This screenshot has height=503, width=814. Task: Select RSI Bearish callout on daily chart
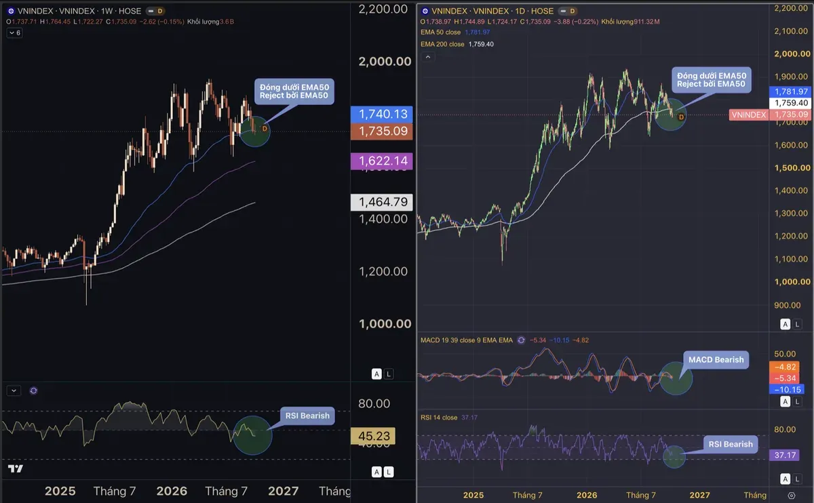(x=731, y=445)
